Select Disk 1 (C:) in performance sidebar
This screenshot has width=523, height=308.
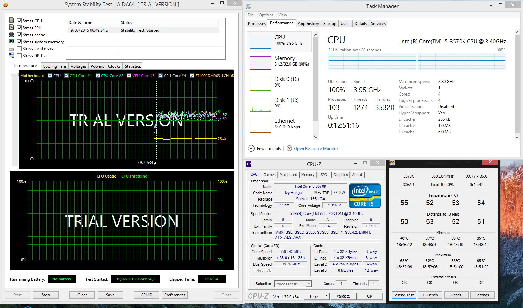click(279, 105)
